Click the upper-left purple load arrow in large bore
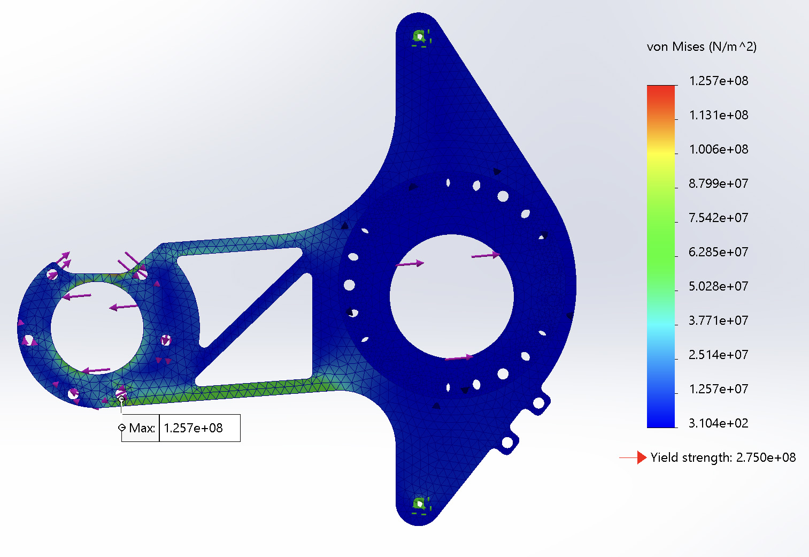 (x=410, y=263)
